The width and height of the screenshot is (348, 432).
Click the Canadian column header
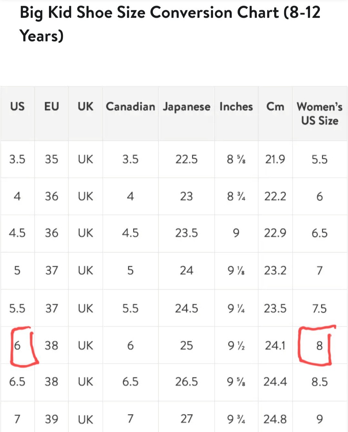pyautogui.click(x=130, y=107)
